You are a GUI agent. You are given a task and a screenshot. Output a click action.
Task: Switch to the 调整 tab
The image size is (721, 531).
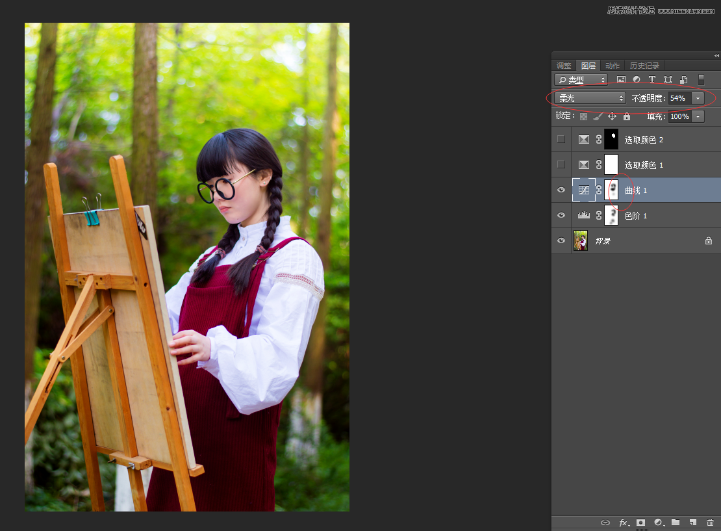[564, 66]
